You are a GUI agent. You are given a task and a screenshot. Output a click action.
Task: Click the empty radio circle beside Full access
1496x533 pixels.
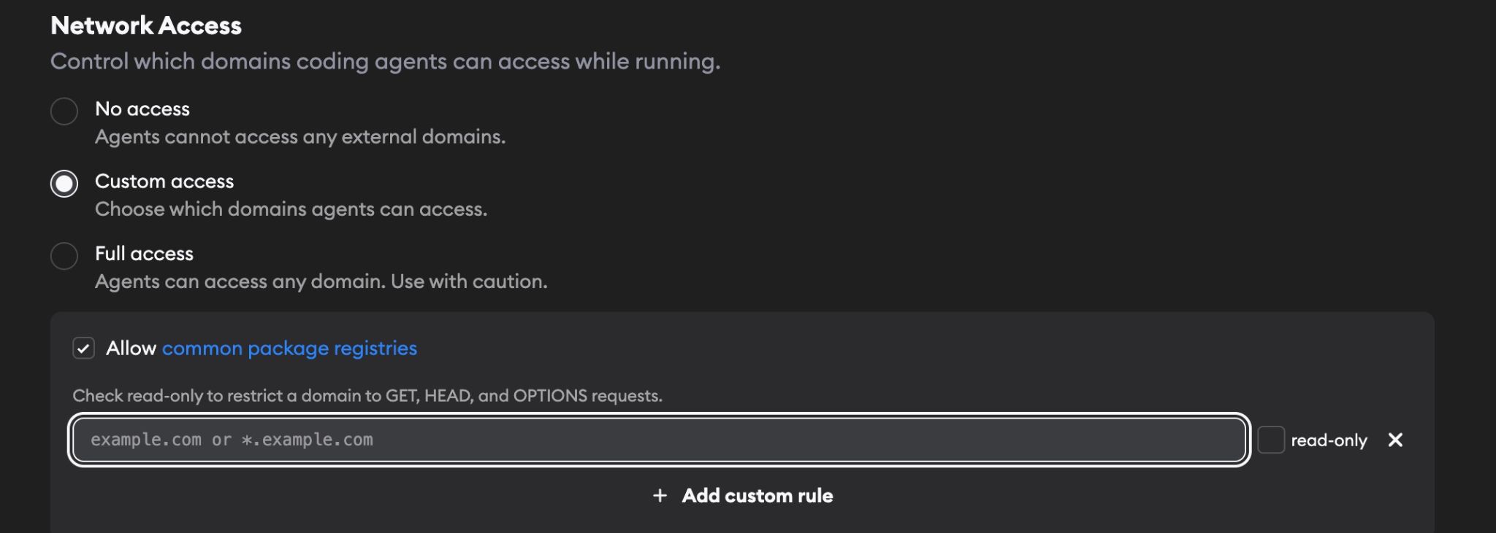tap(64, 256)
